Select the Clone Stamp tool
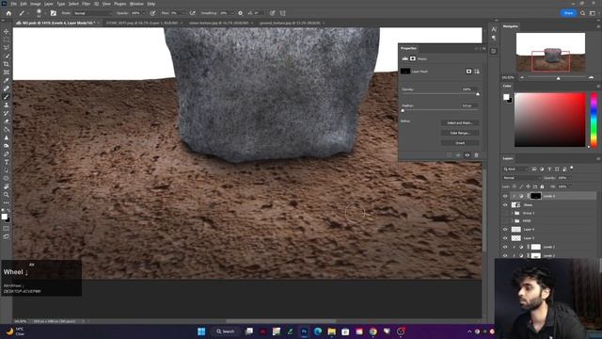The width and height of the screenshot is (602, 339). tap(7, 105)
